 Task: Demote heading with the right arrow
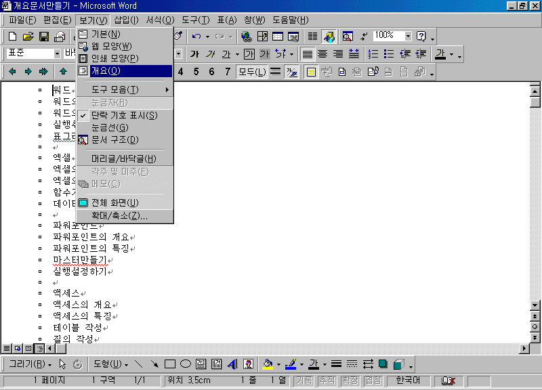(x=28, y=72)
